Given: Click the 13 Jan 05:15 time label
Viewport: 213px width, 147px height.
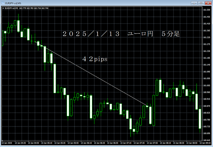Looking at the screenshot, I should [x=47, y=143].
